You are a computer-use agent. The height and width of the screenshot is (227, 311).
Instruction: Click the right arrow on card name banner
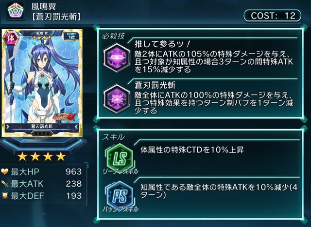77,127
